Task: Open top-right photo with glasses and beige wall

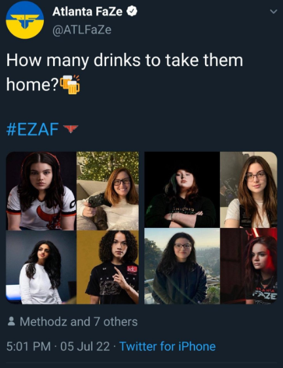Action: point(249,190)
